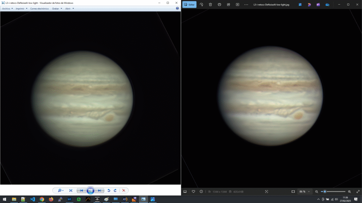Open the notification center icon
The width and height of the screenshot is (362, 203).
[x=356, y=199]
